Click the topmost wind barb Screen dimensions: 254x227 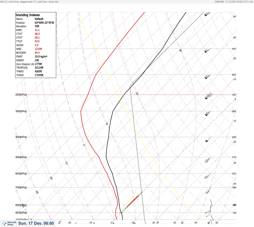[207, 14]
